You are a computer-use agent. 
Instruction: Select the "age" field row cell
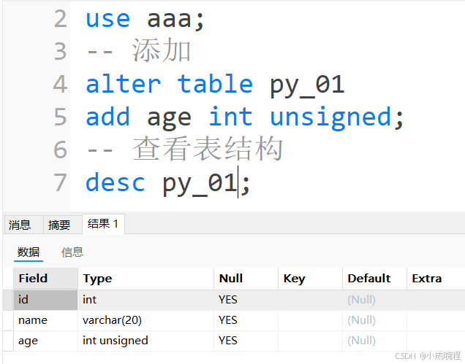tap(28, 340)
